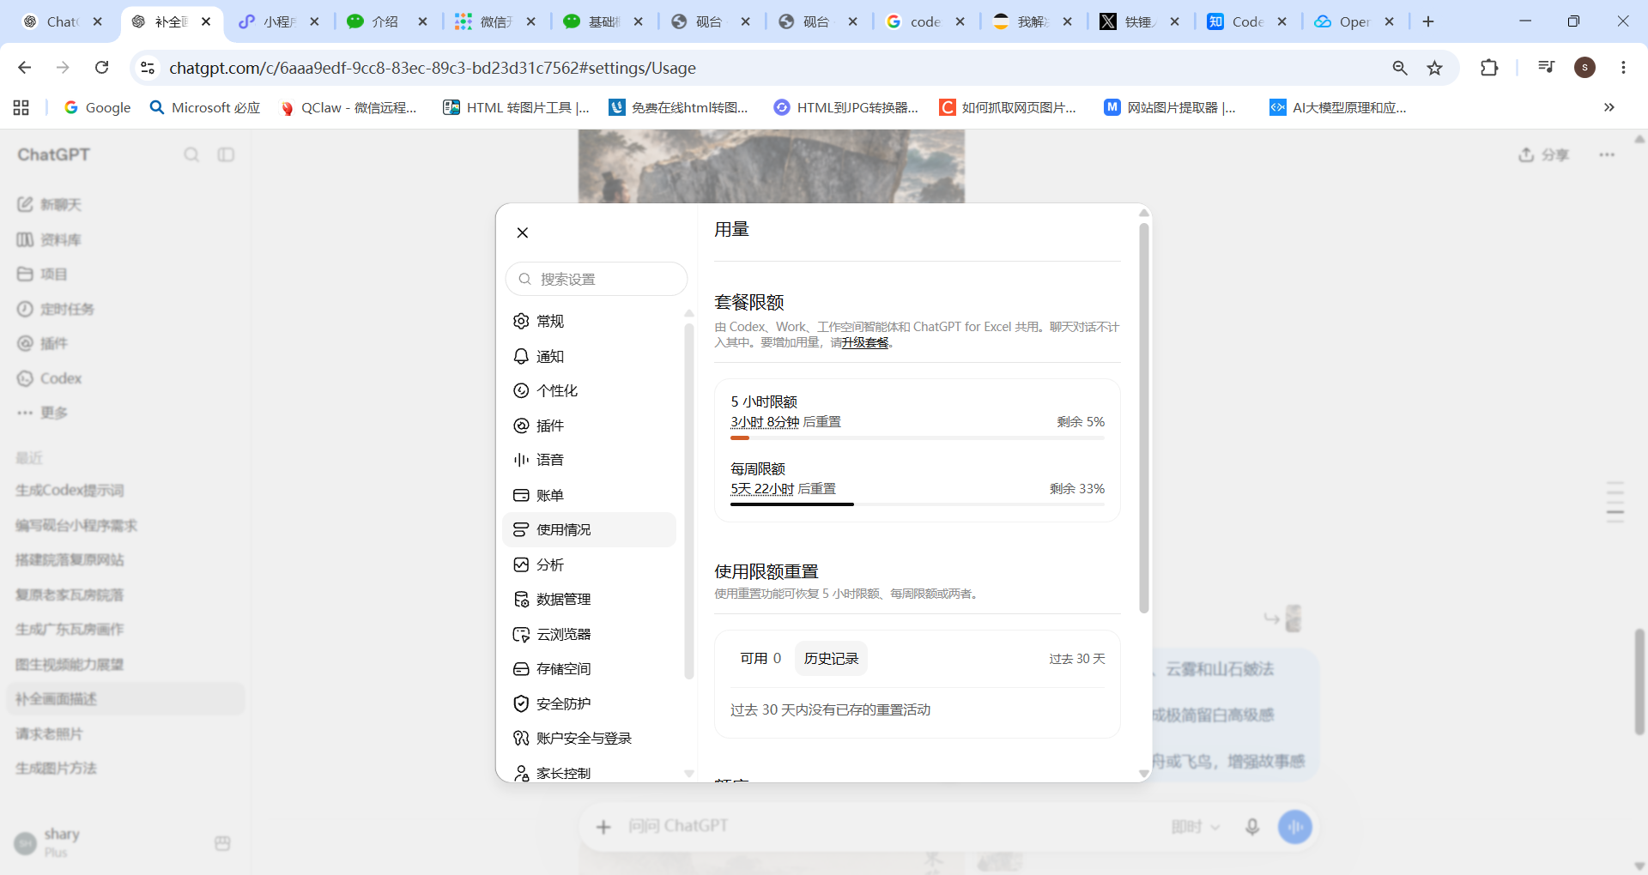
Task: Open the 数据管理 settings section
Action: click(x=590, y=599)
